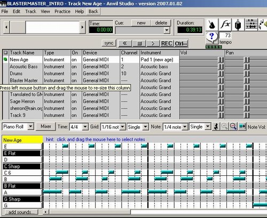This screenshot has height=218, width=267.
Task: Click the C 6 piano key
Action: pos(22,173)
